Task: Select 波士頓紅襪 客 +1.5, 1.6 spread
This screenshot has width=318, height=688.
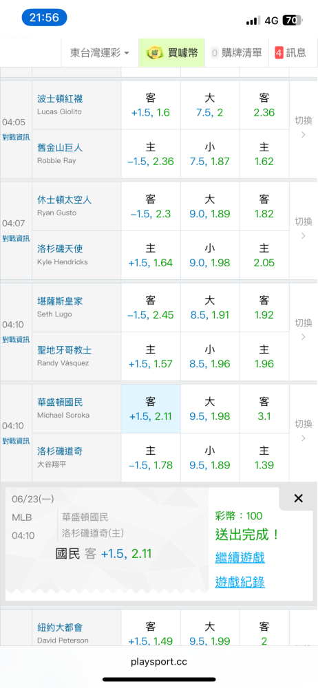Action: pos(151,105)
